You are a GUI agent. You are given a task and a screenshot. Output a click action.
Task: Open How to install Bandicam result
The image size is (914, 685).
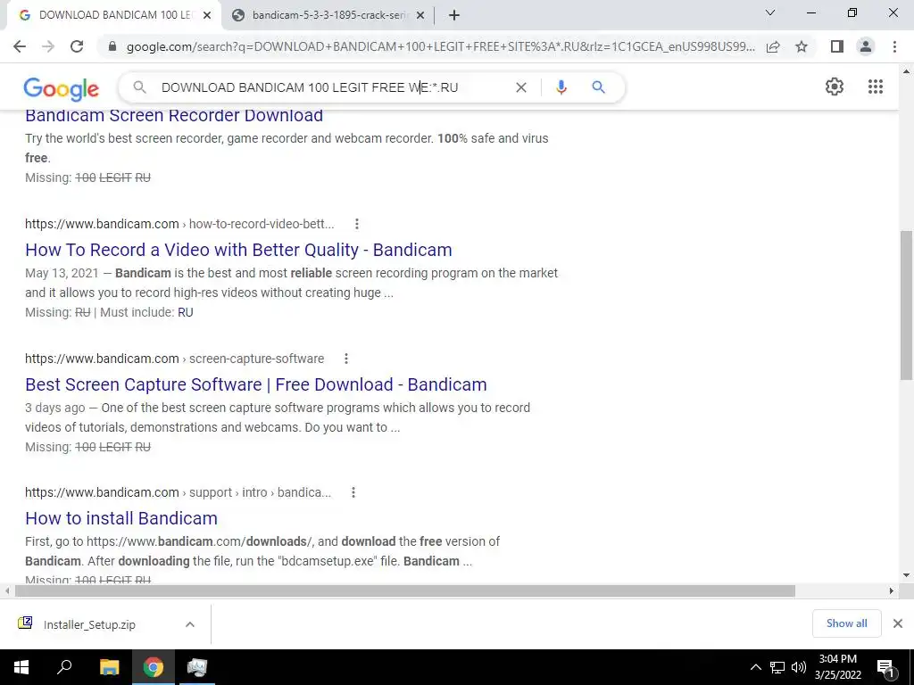click(x=121, y=518)
